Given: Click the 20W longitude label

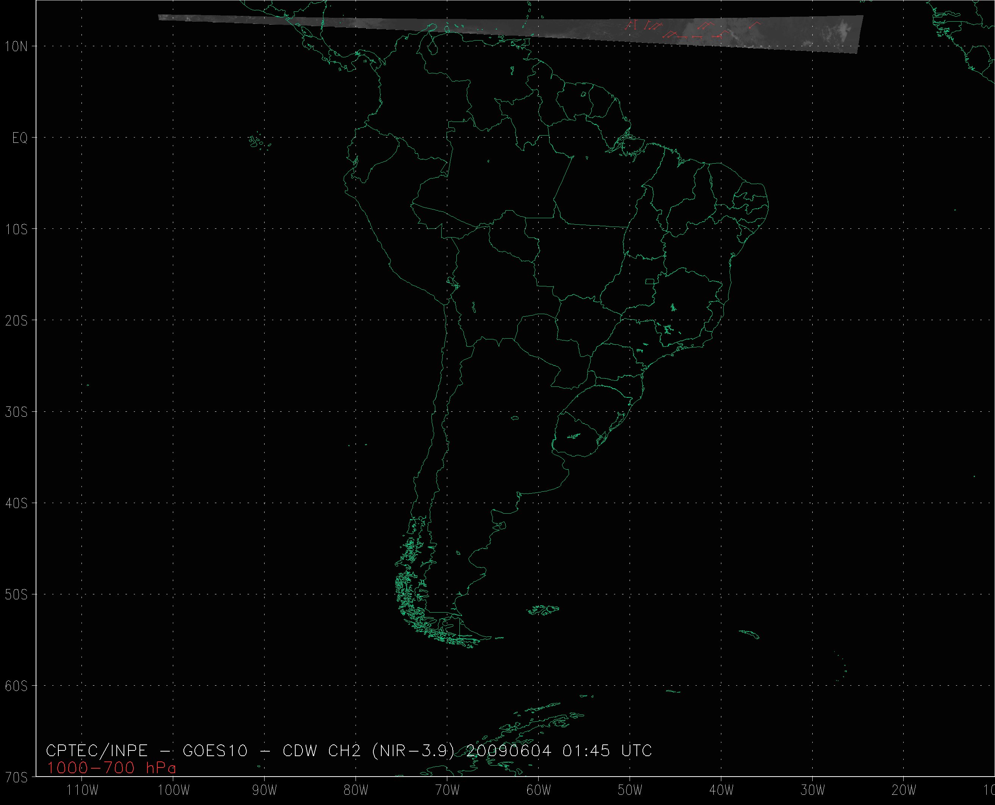Looking at the screenshot, I should click(x=904, y=790).
